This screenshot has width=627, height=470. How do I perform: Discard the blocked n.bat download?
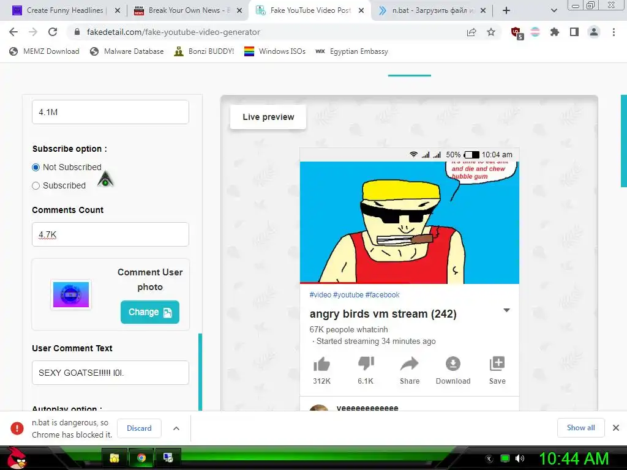(139, 428)
